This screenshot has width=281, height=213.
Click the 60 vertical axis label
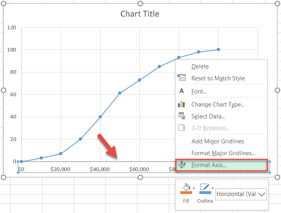13,94
